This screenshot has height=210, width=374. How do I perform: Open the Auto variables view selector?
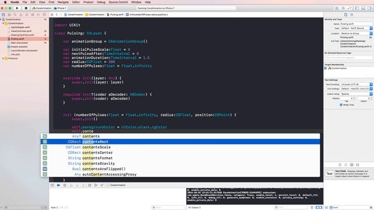(x=54, y=208)
